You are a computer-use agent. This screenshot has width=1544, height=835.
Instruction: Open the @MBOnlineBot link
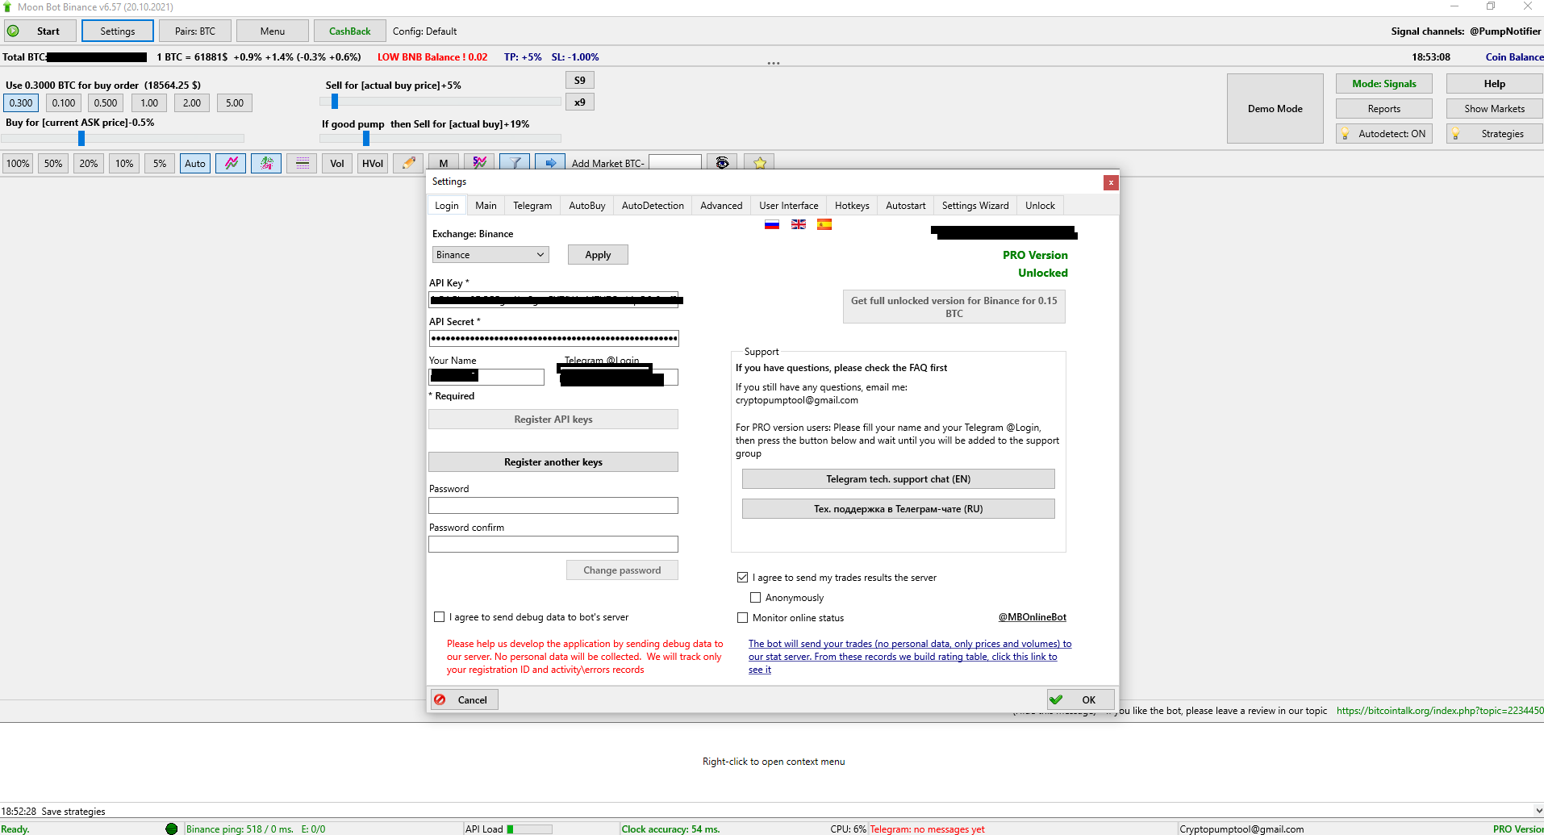click(1032, 617)
